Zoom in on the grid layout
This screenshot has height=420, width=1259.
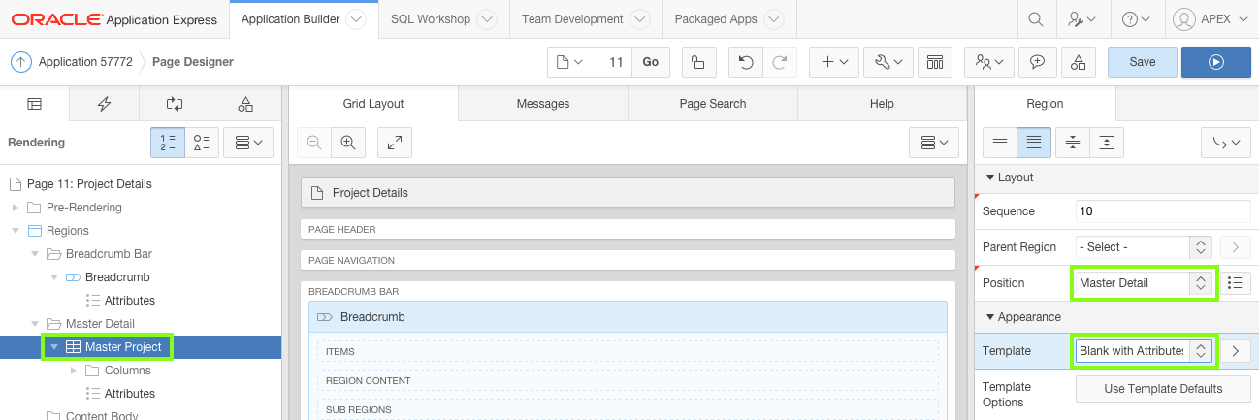pyautogui.click(x=347, y=143)
